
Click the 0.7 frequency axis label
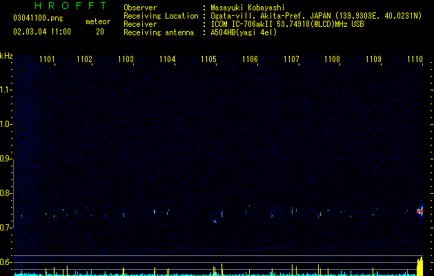click(6, 228)
